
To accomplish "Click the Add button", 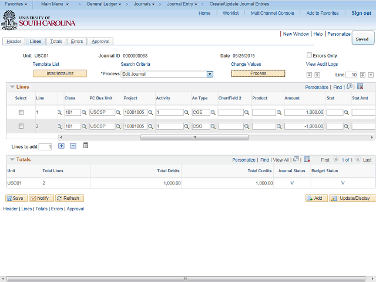I will 316,199.
